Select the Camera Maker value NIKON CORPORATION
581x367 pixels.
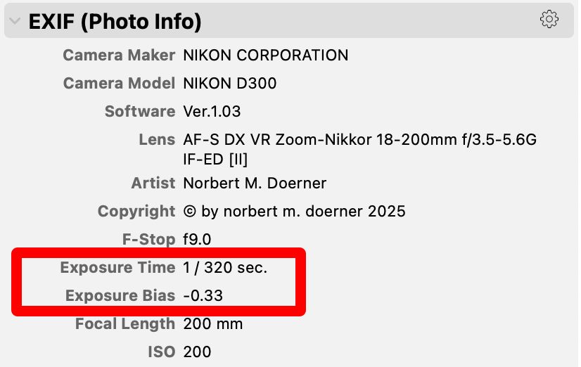(x=266, y=55)
